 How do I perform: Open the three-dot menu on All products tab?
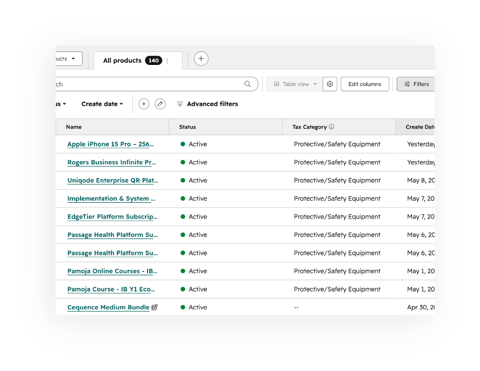click(168, 61)
